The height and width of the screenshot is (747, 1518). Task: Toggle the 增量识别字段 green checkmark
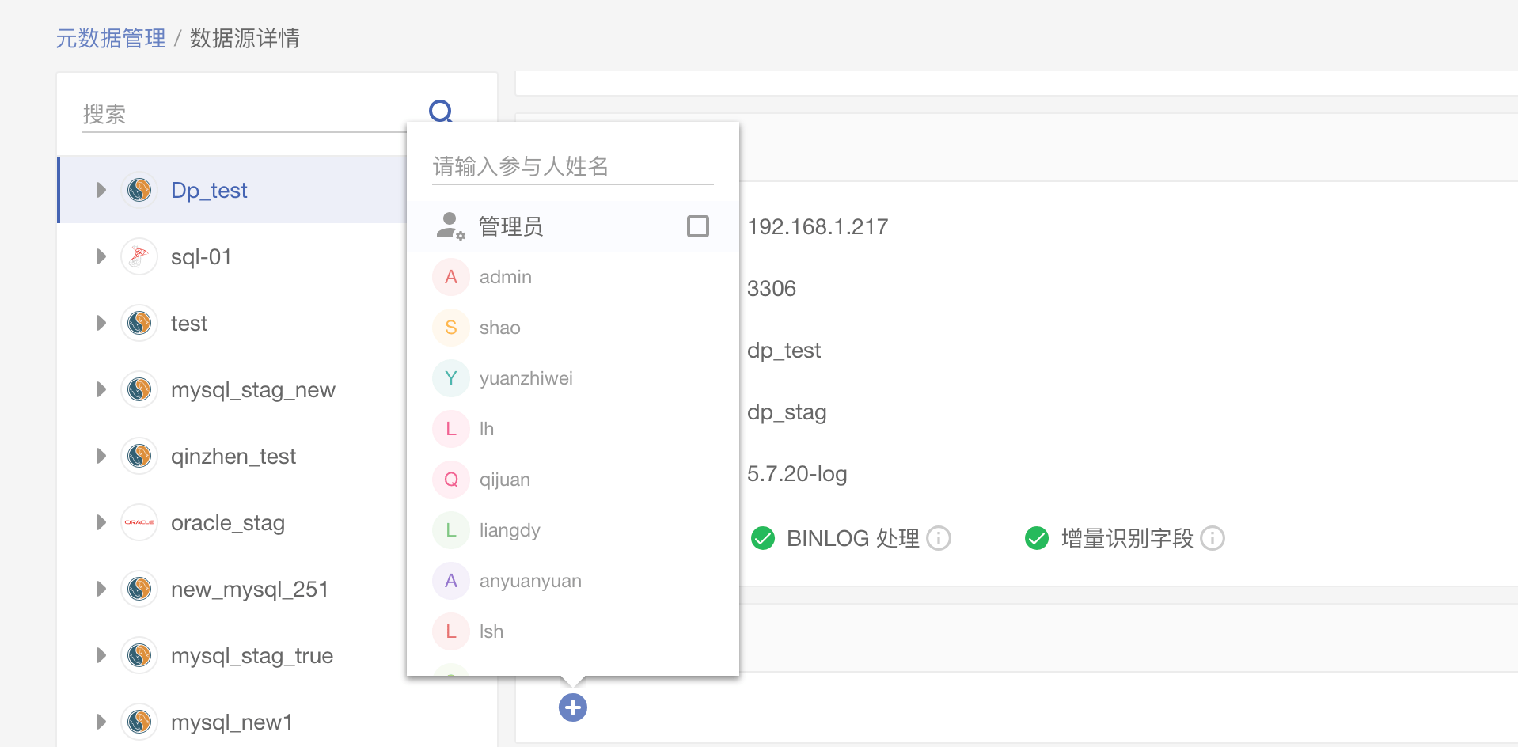click(1037, 539)
